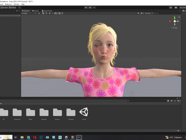
Task: Click the Project window search field
Action: tap(146, 101)
